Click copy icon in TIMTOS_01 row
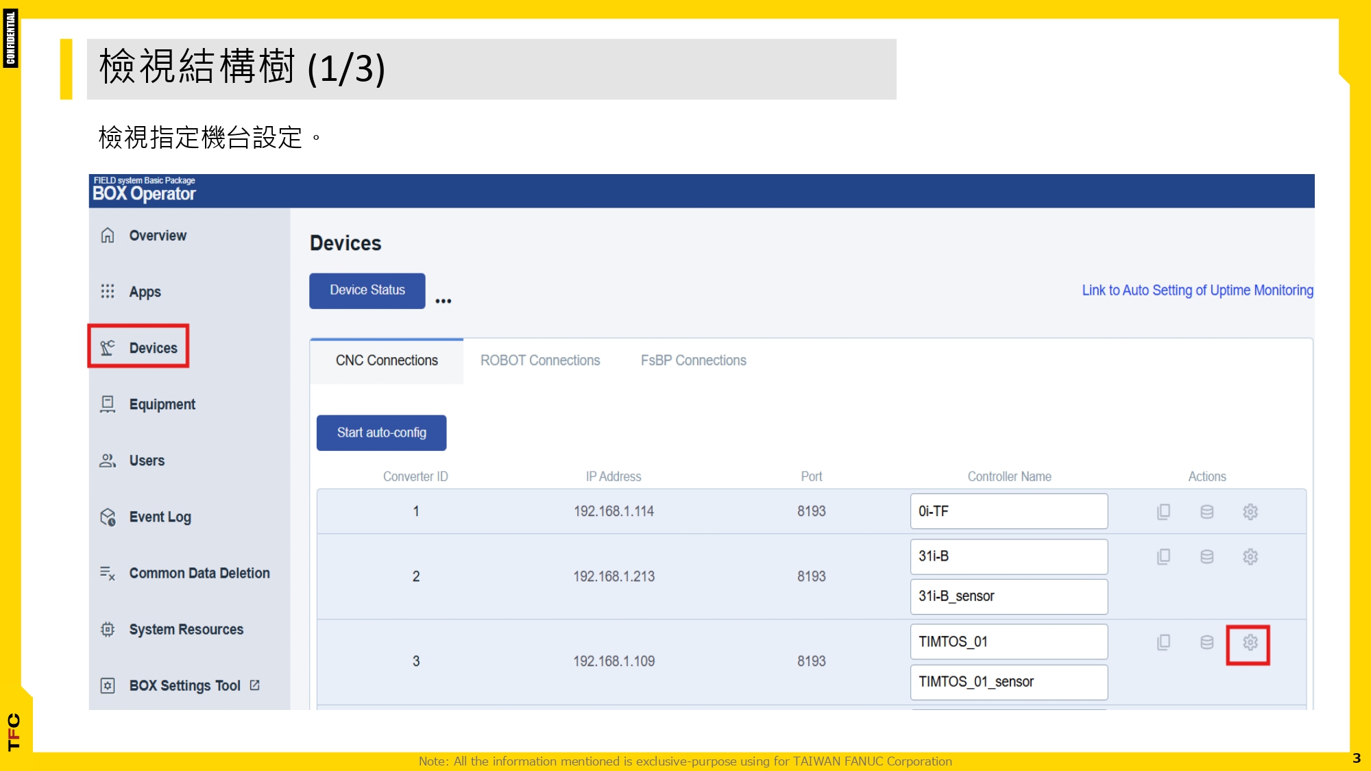 [1163, 642]
